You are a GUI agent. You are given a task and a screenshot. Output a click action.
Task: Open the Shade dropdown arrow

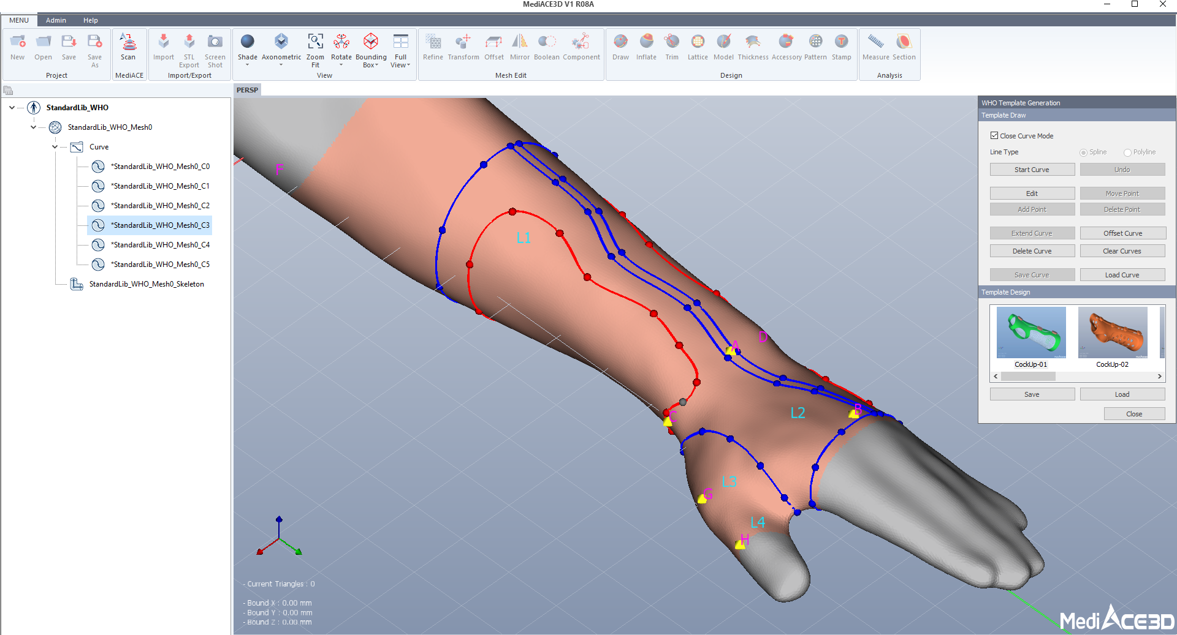tap(248, 65)
